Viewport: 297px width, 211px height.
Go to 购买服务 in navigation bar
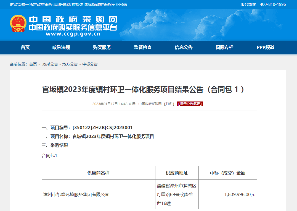click(102, 48)
